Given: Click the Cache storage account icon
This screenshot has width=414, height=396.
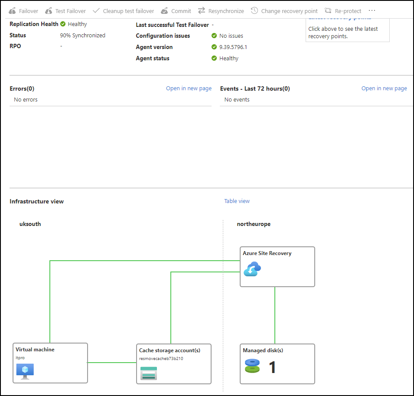Looking at the screenshot, I should point(149,373).
